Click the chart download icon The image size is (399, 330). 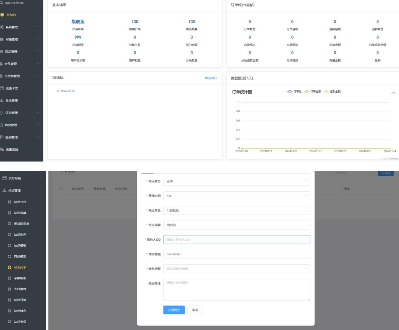[393, 93]
